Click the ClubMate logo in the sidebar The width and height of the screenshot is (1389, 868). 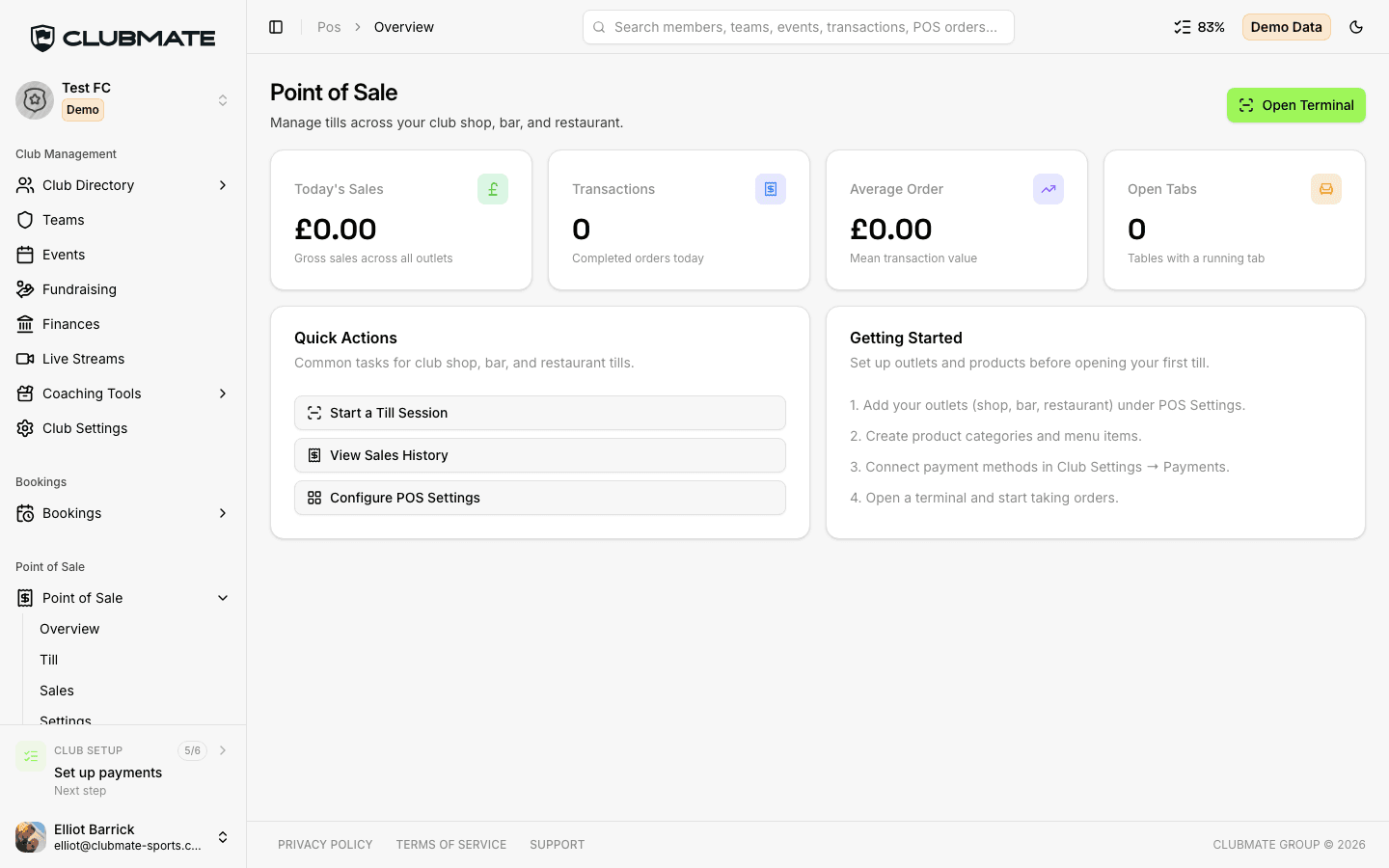tap(123, 39)
